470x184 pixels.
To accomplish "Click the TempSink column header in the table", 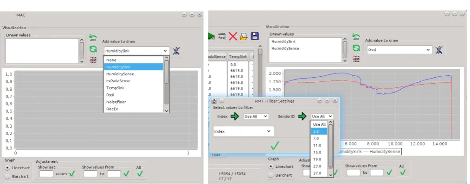I will [x=238, y=56].
